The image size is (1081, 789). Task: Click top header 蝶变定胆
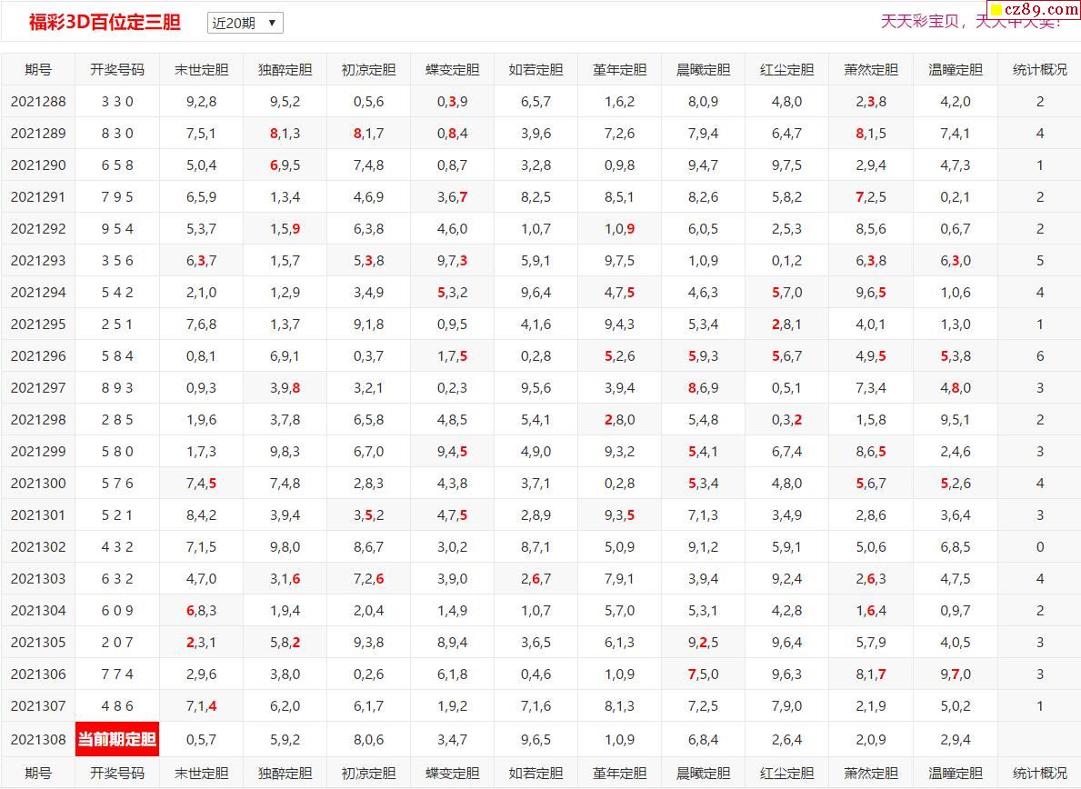(452, 69)
